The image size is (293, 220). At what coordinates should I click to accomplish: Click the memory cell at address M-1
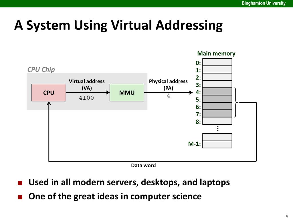217,144
